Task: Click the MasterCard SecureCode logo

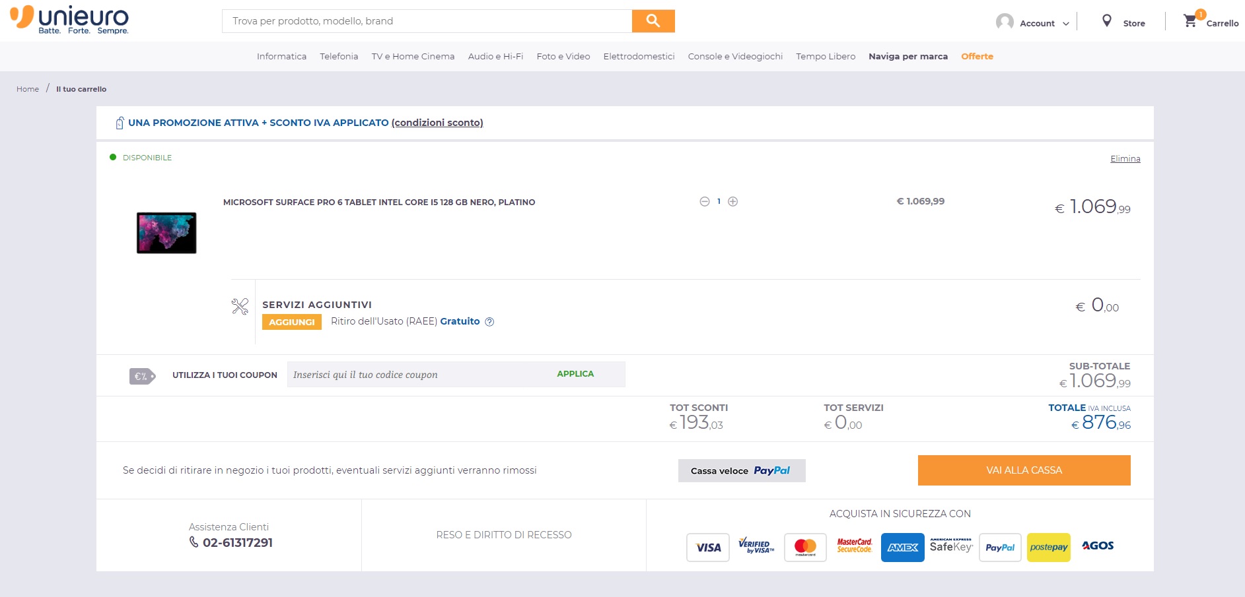Action: point(855,546)
